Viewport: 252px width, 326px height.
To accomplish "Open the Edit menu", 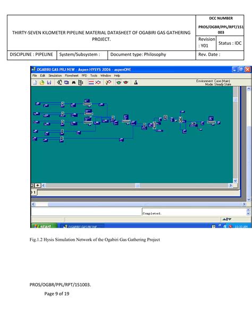I will point(43,76).
